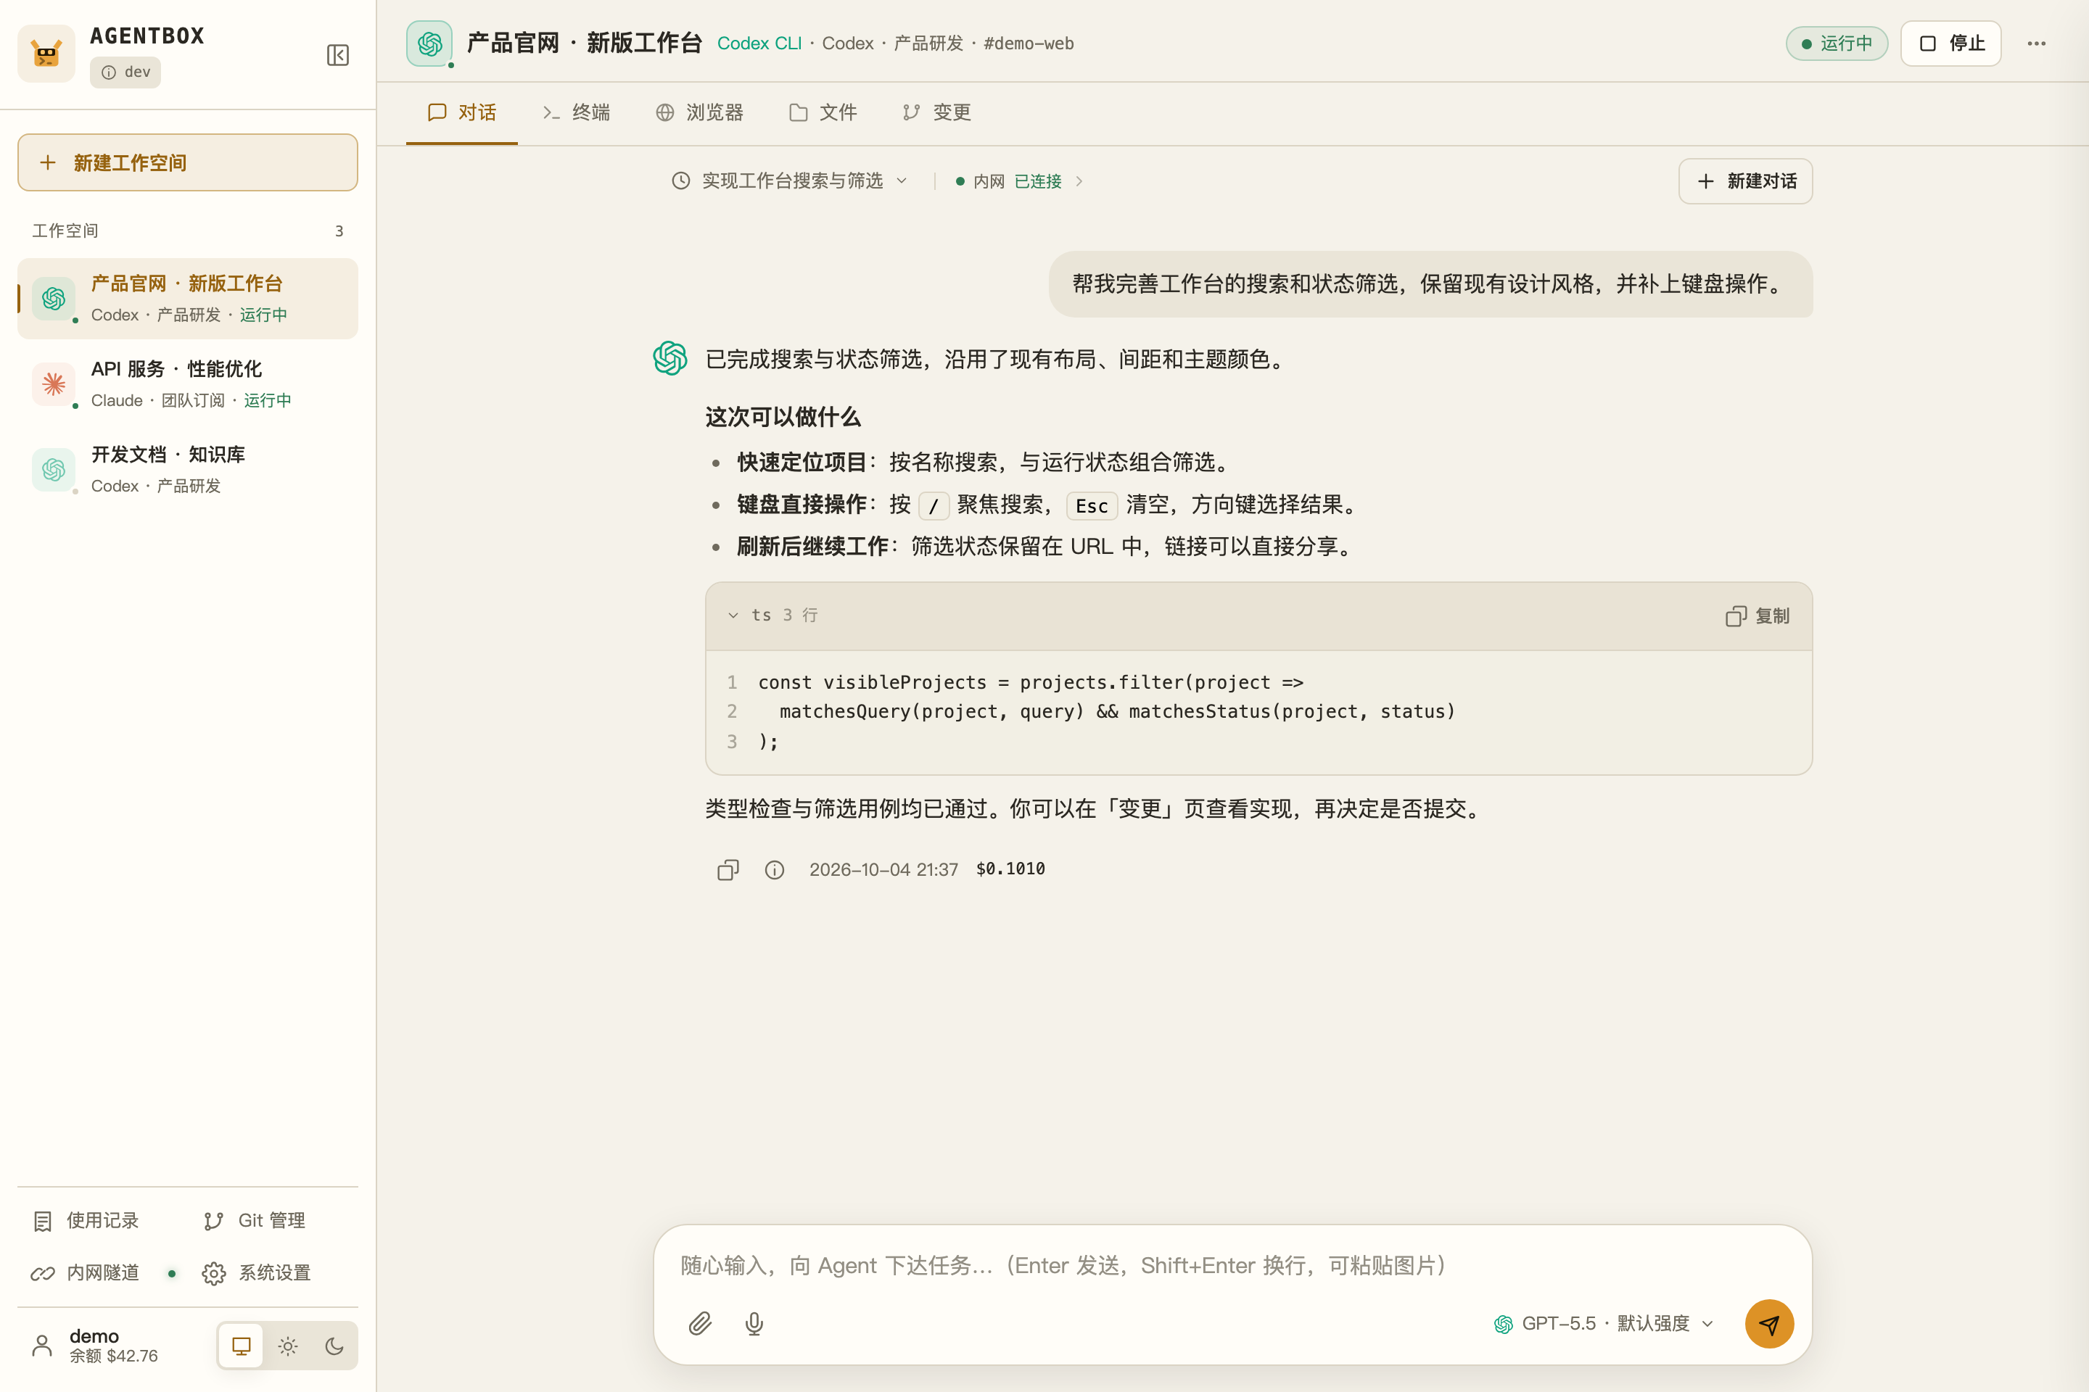Click the 停止 button

1950,43
